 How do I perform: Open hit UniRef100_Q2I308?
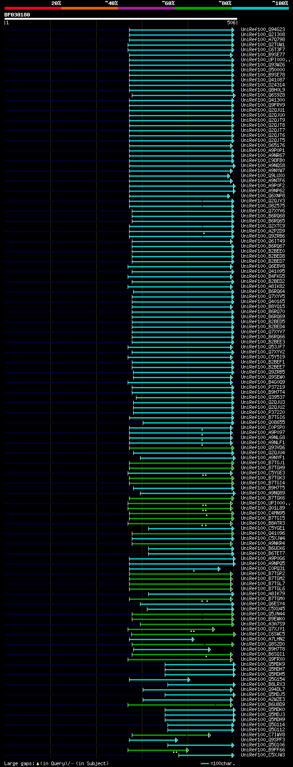point(263,35)
